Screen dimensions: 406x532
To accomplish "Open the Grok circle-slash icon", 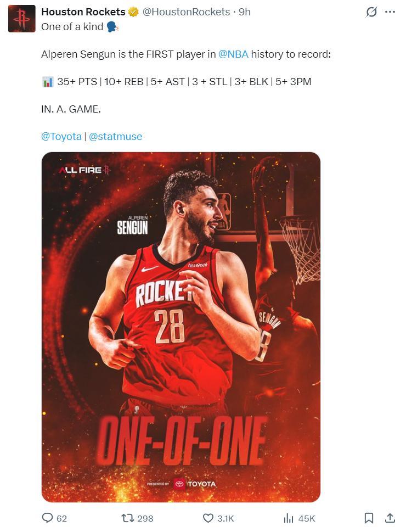I will pos(371,12).
